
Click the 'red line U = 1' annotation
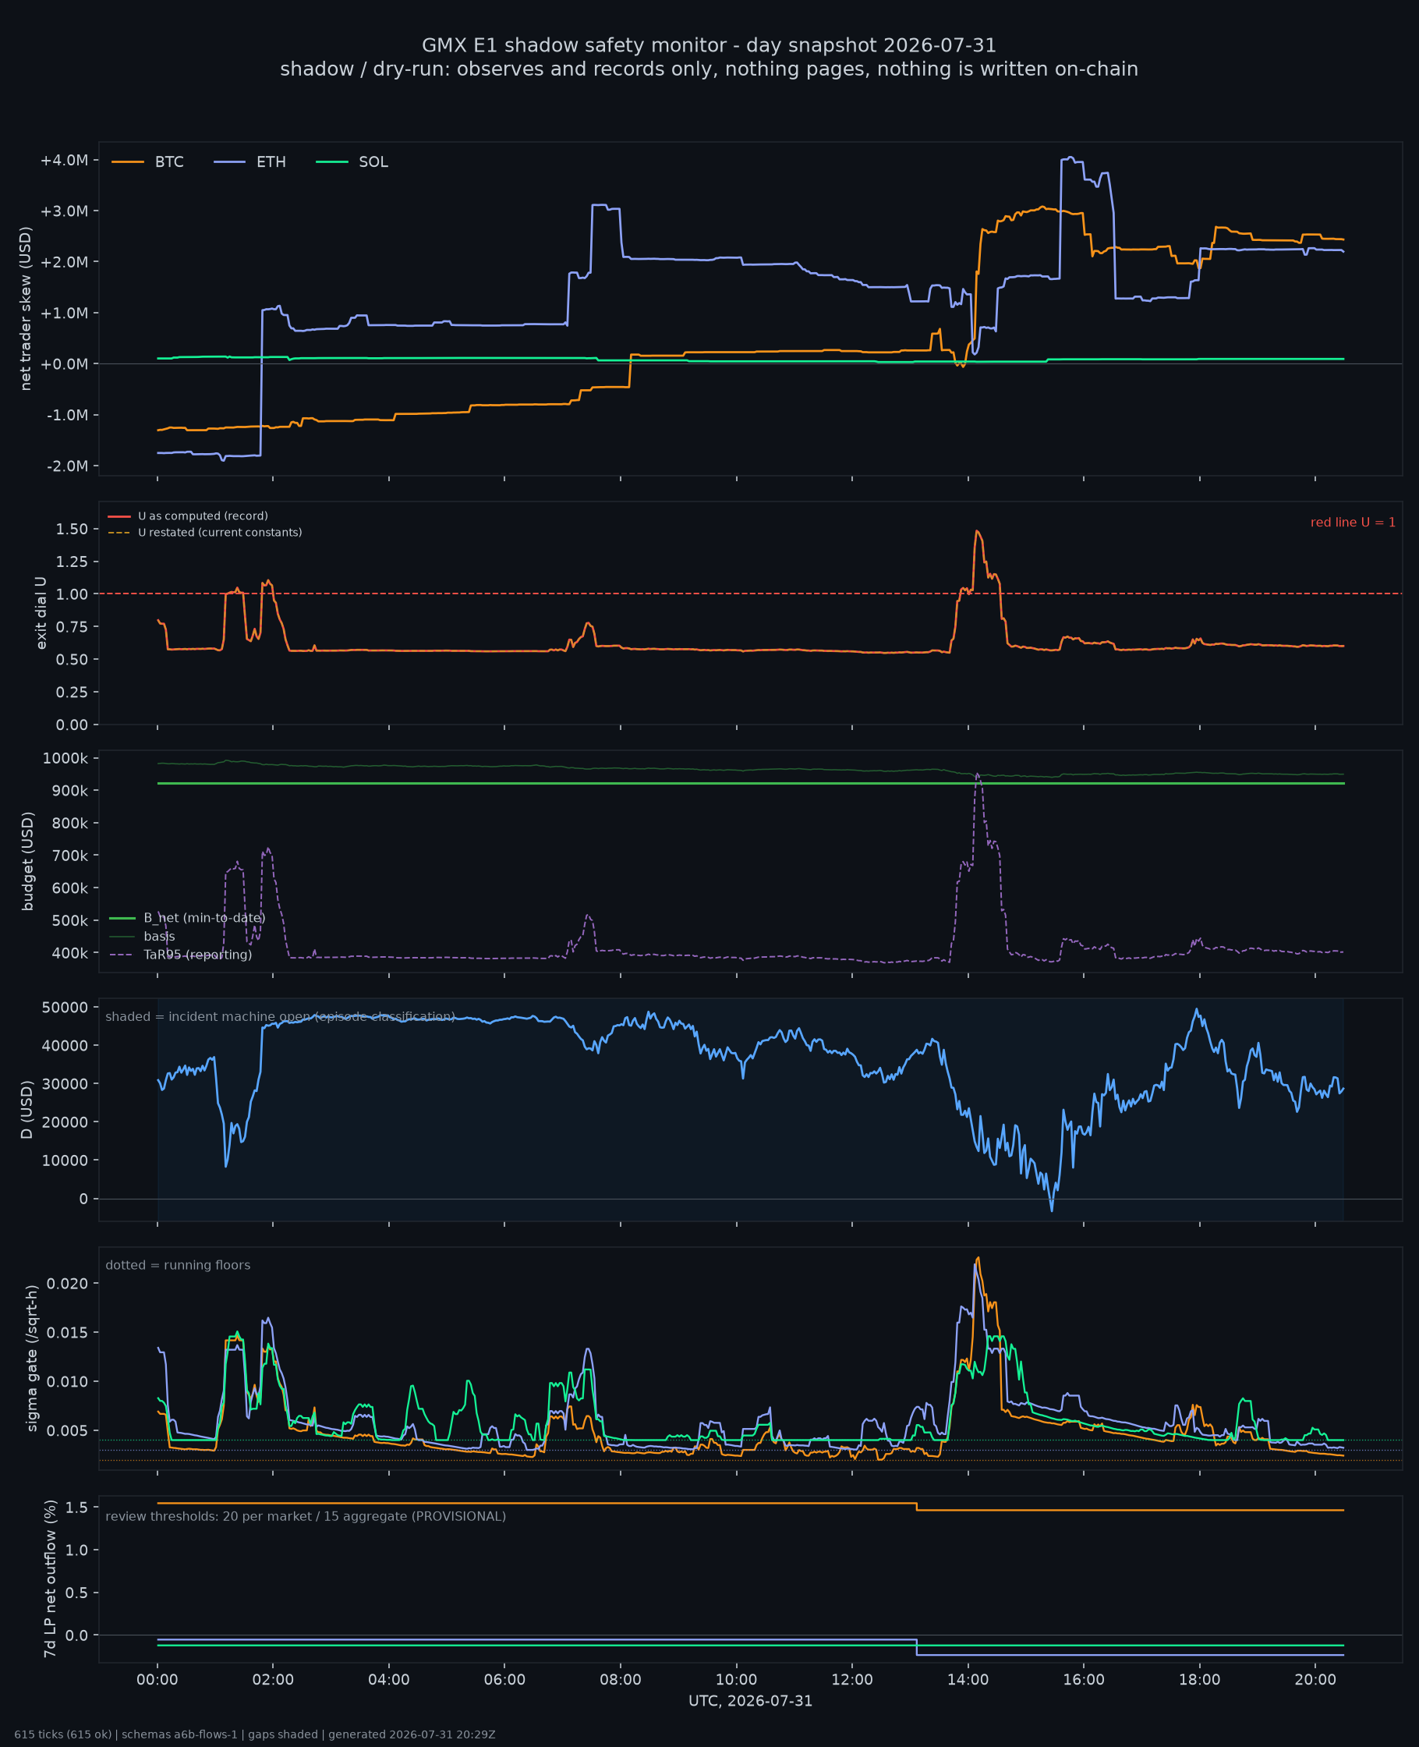point(1353,523)
